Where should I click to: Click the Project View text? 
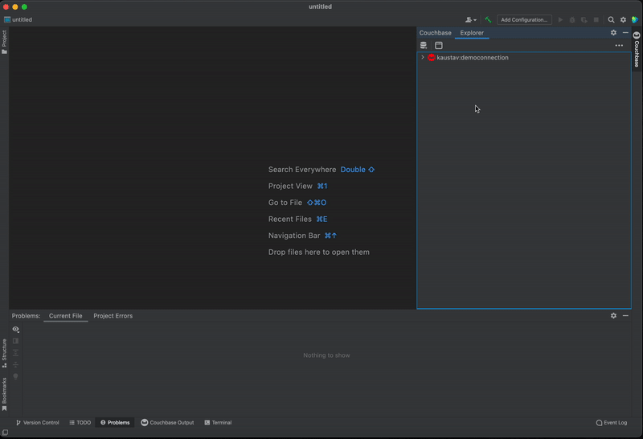point(290,186)
